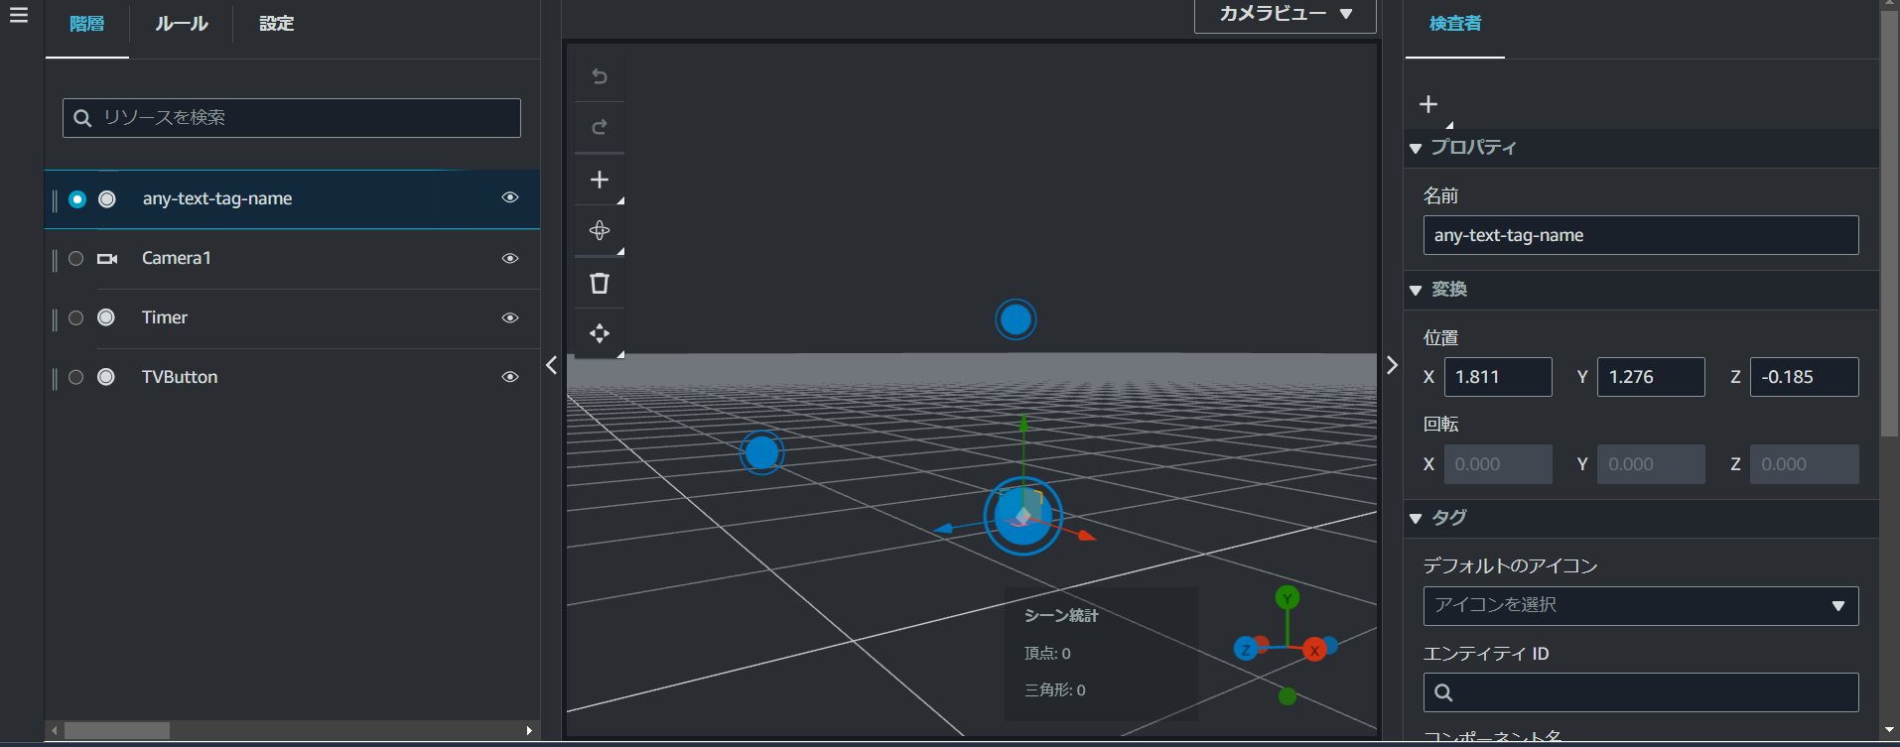Image resolution: width=1900 pixels, height=747 pixels.
Task: Collapse left panel with chevron arrow
Action: 552,365
